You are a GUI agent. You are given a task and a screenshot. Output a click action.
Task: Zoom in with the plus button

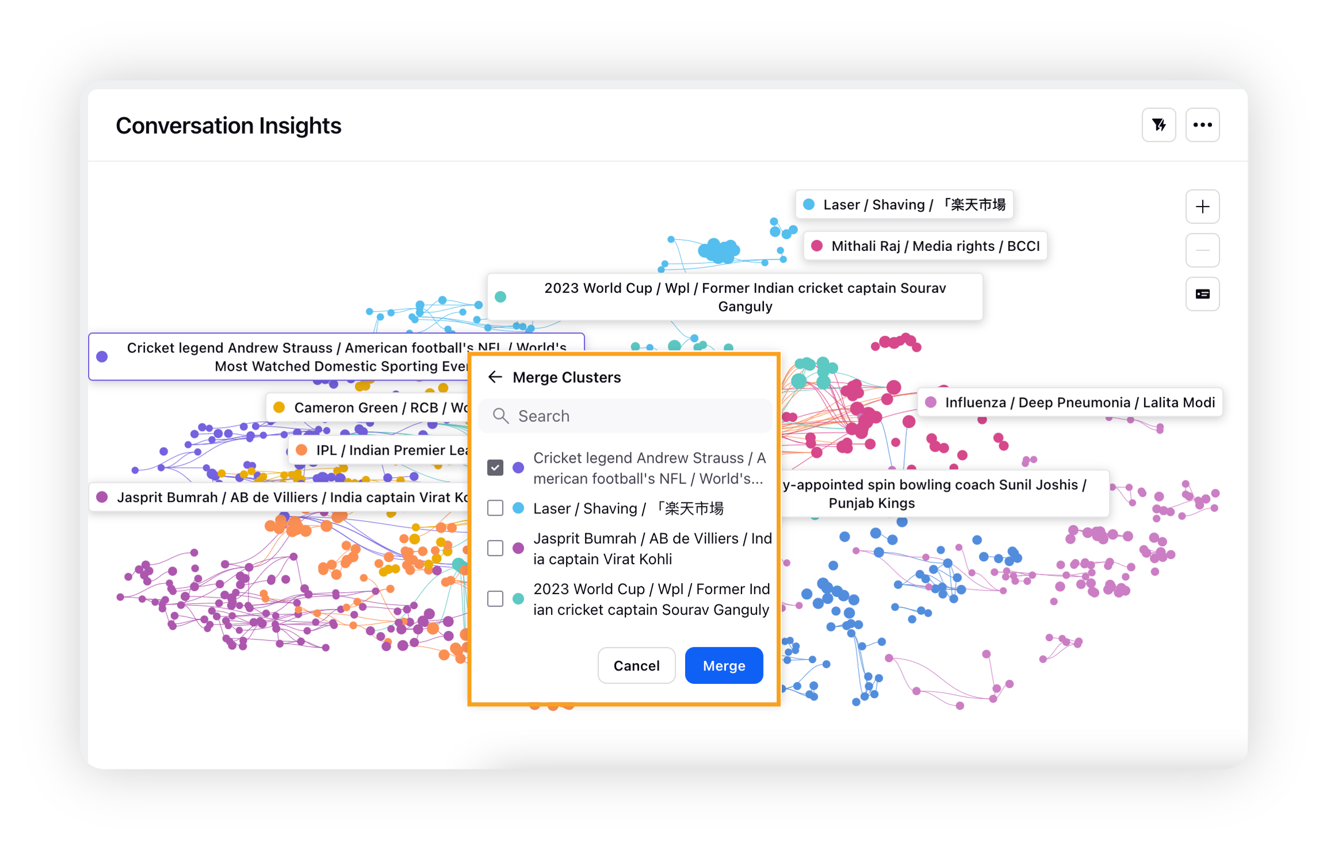(x=1202, y=207)
